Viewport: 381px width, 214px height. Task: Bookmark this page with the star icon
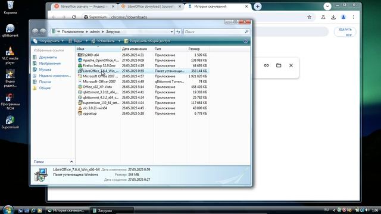(x=309, y=17)
